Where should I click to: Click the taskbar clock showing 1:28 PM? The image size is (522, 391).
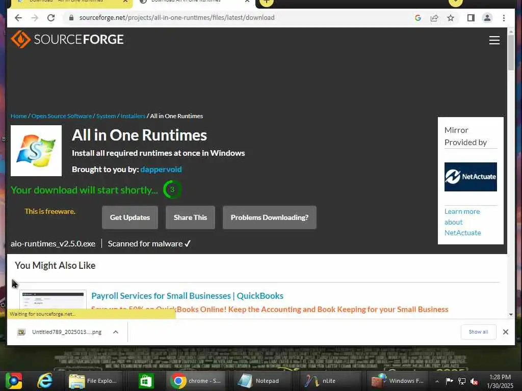500,381
